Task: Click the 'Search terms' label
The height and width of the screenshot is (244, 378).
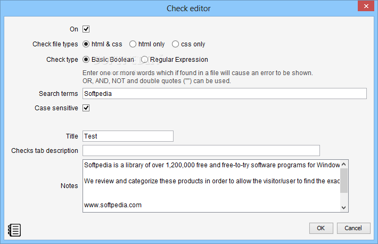Action: click(x=59, y=94)
